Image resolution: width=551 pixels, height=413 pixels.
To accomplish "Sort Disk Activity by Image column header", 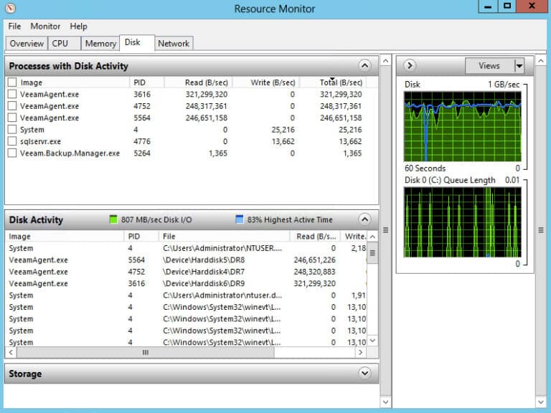I will tap(65, 237).
